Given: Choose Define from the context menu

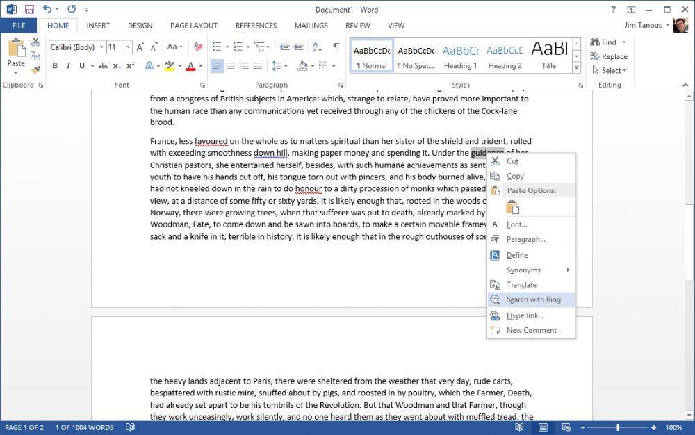Looking at the screenshot, I should (x=531, y=256).
